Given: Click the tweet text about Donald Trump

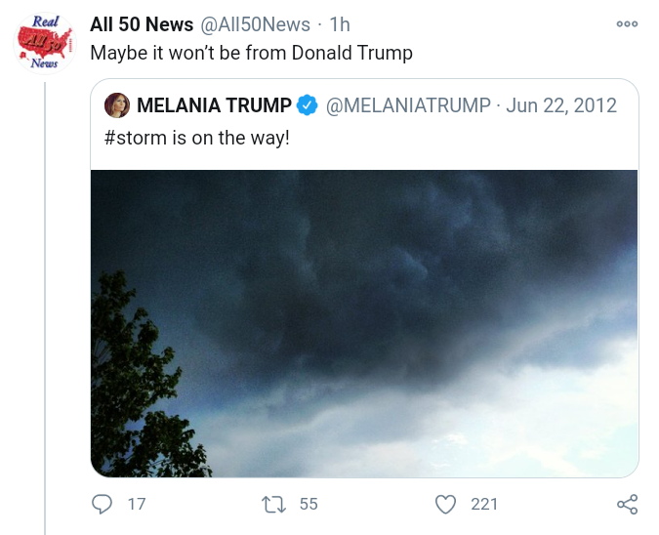Looking at the screenshot, I should pyautogui.click(x=251, y=53).
